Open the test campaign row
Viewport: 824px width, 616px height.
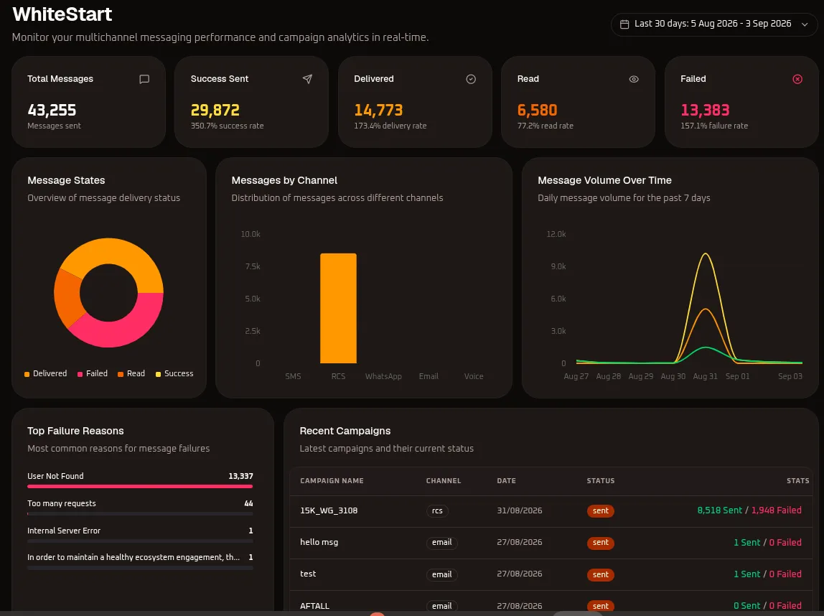(551, 574)
